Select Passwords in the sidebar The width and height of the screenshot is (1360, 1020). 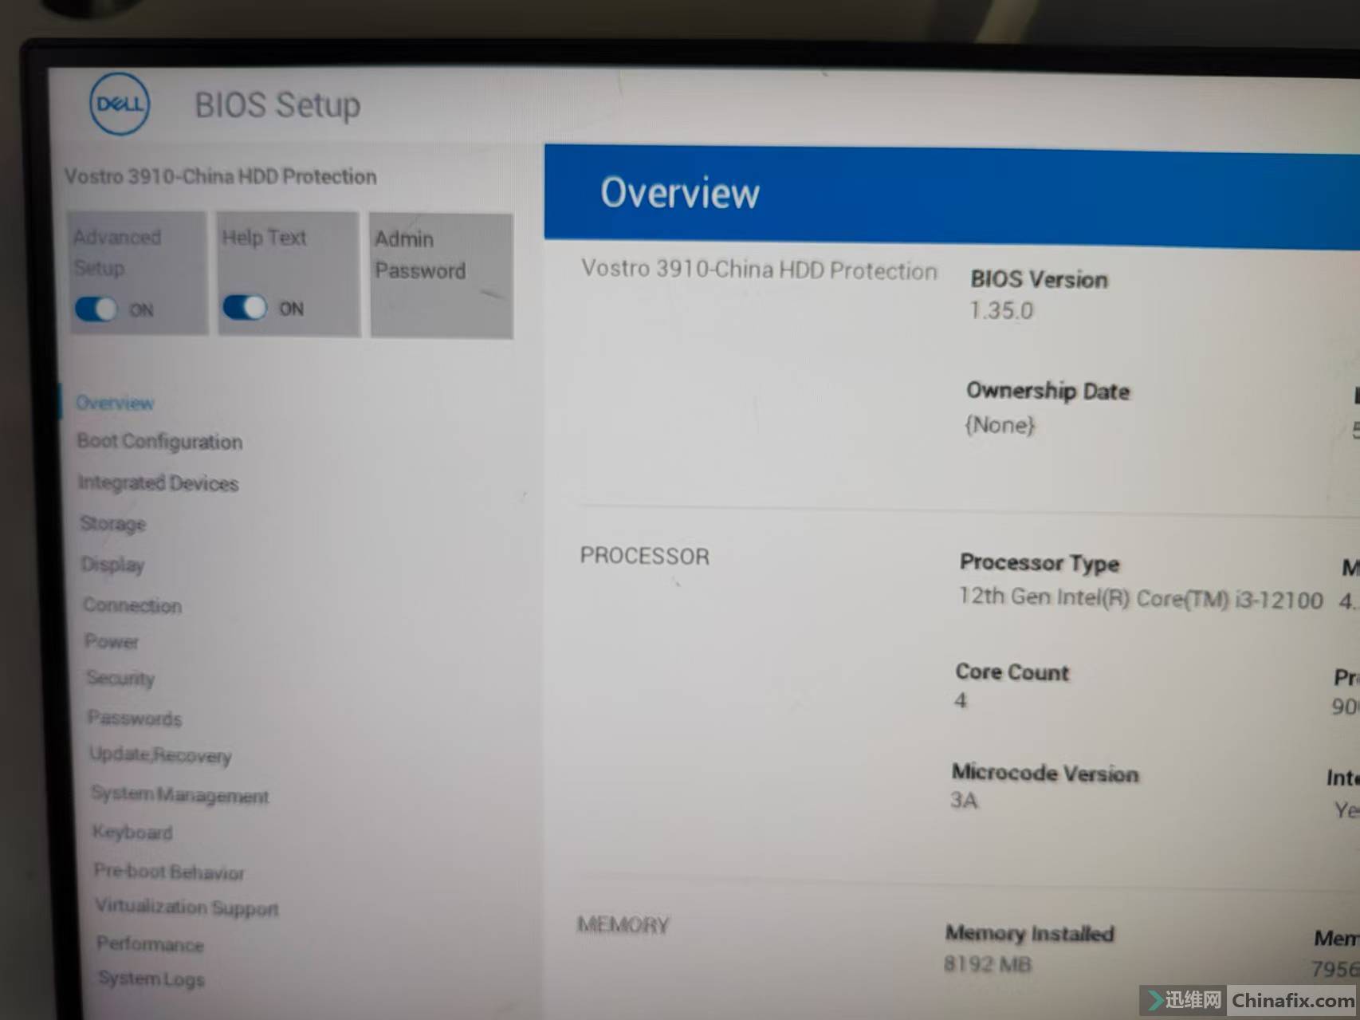[x=135, y=718]
